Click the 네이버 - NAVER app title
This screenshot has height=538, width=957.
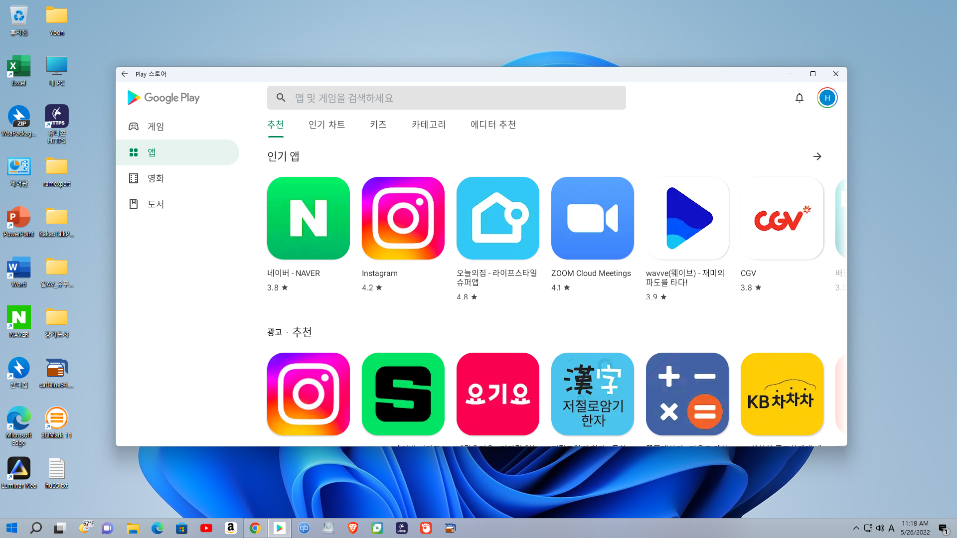(294, 273)
